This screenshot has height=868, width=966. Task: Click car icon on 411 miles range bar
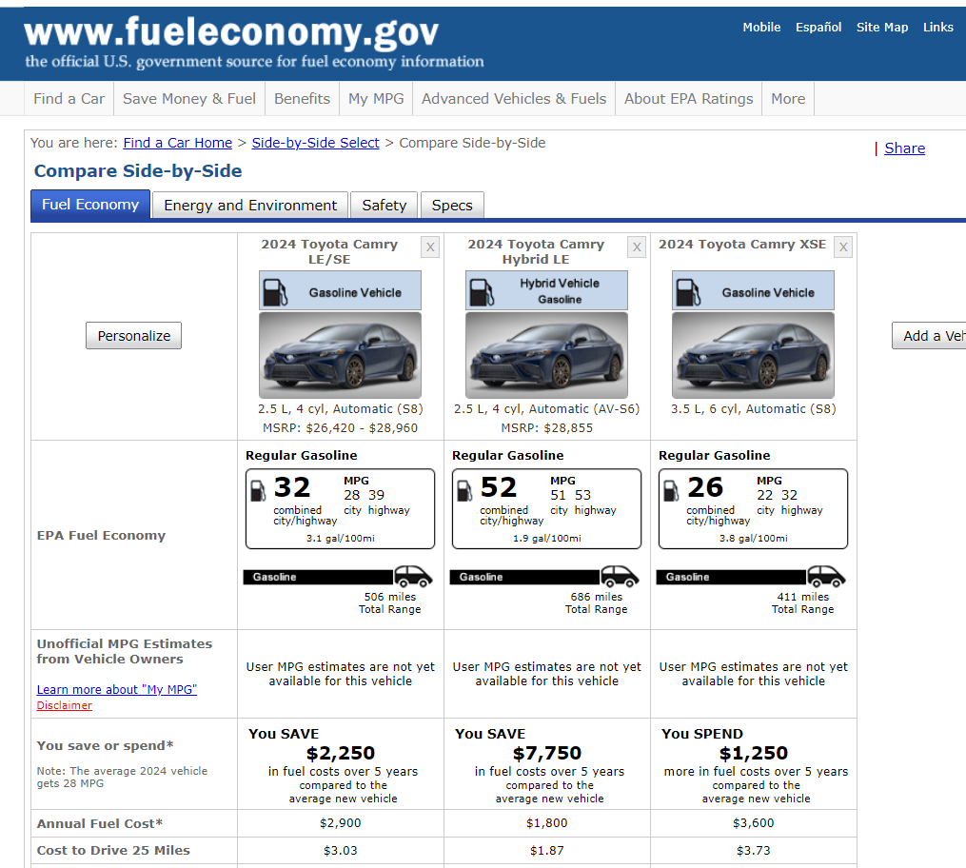(825, 576)
